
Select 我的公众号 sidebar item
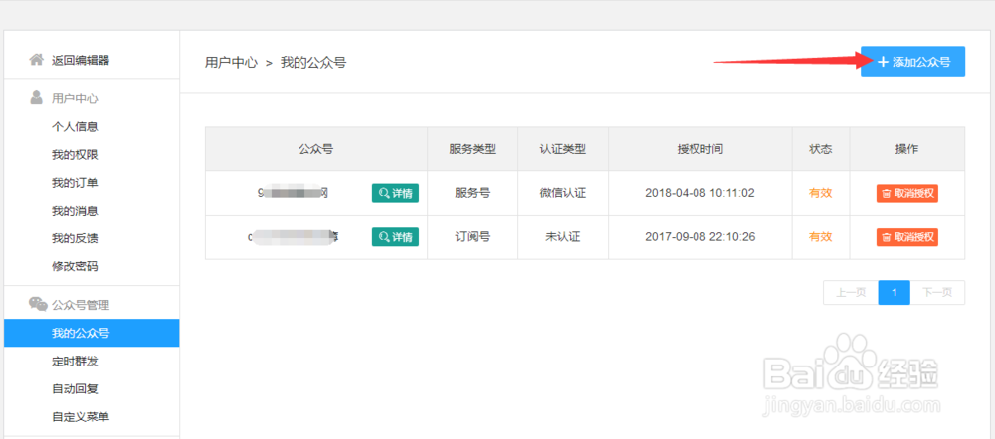pos(92,333)
